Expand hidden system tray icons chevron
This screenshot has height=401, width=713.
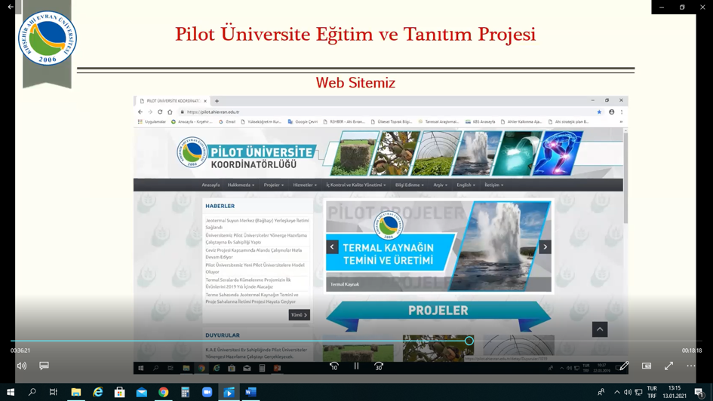(x=616, y=392)
